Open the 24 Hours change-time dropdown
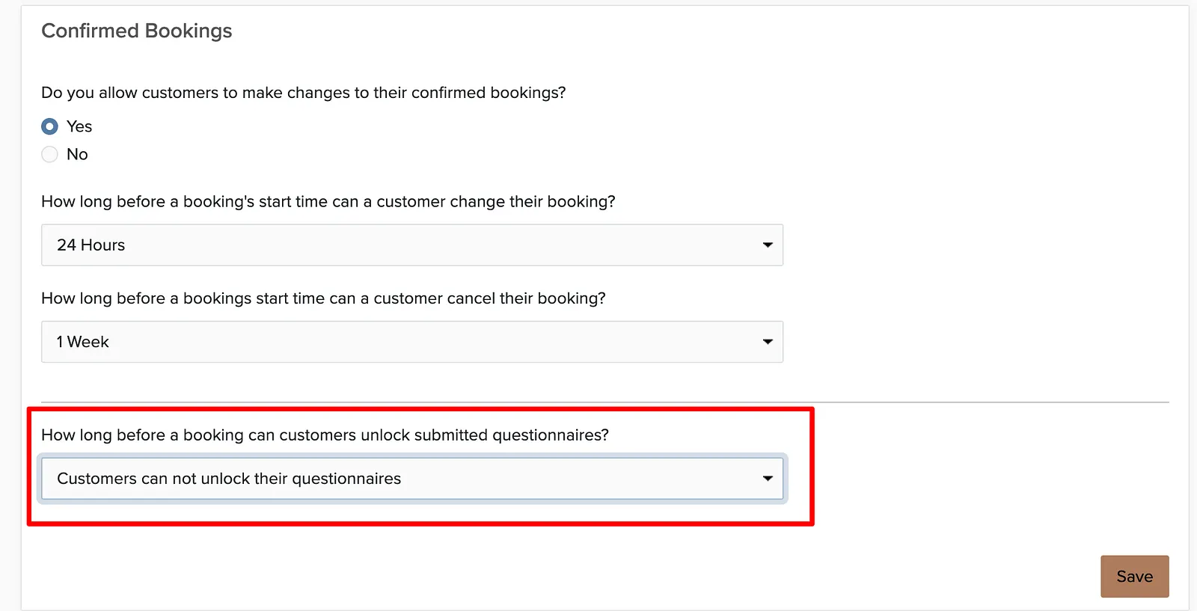The width and height of the screenshot is (1197, 611). [412, 245]
